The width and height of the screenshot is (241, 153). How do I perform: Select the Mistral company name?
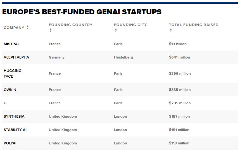[x=11, y=44]
